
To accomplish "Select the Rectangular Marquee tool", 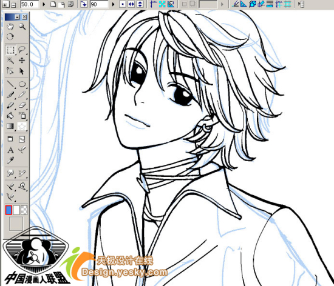I will (x=10, y=50).
